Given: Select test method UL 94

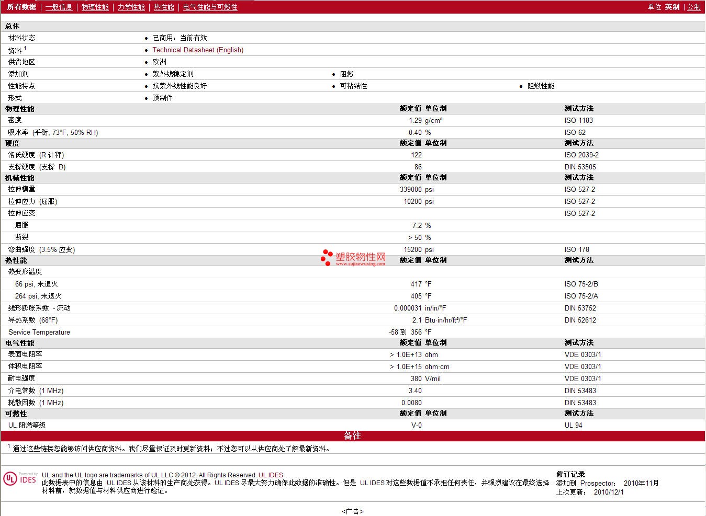Looking at the screenshot, I should tap(573, 425).
